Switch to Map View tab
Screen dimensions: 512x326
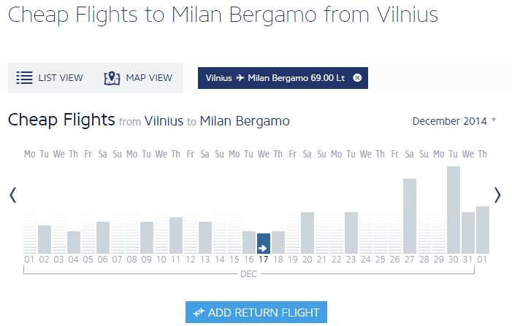148,77
